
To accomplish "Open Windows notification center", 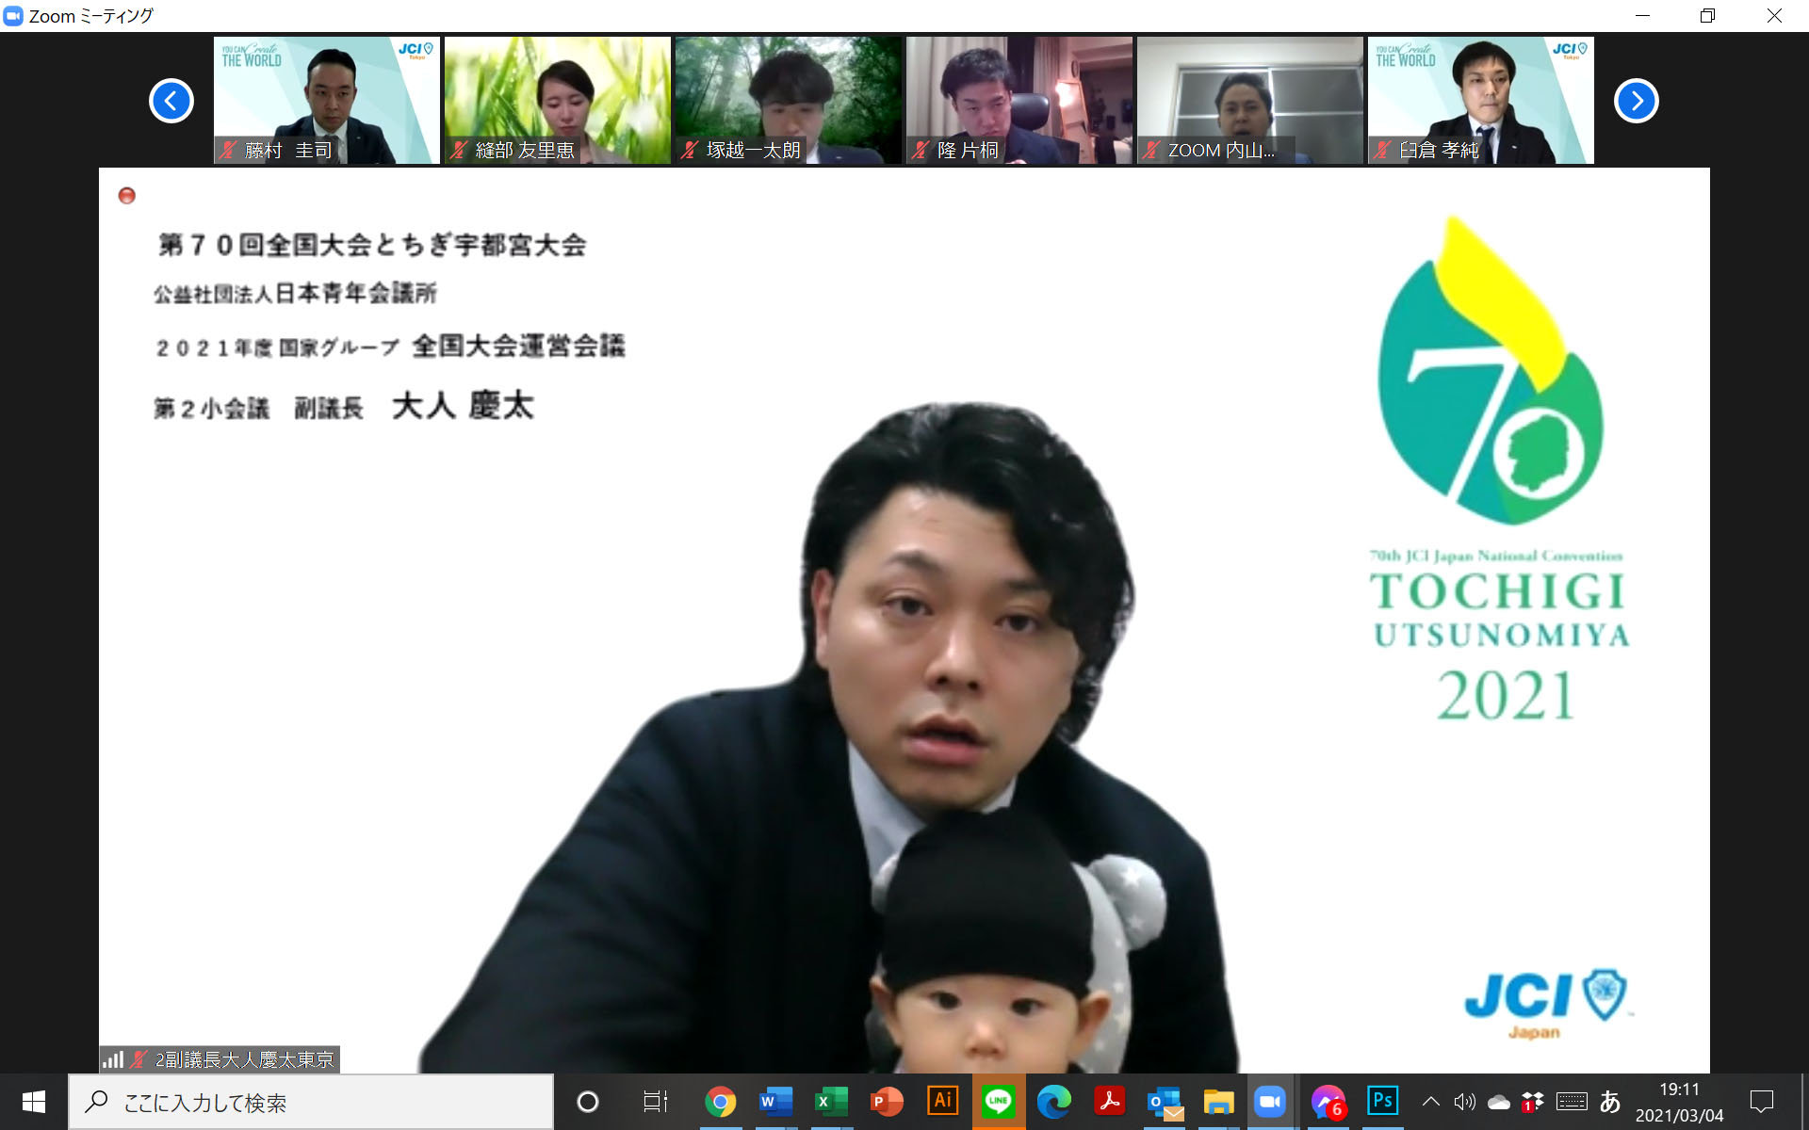I will [x=1761, y=1101].
